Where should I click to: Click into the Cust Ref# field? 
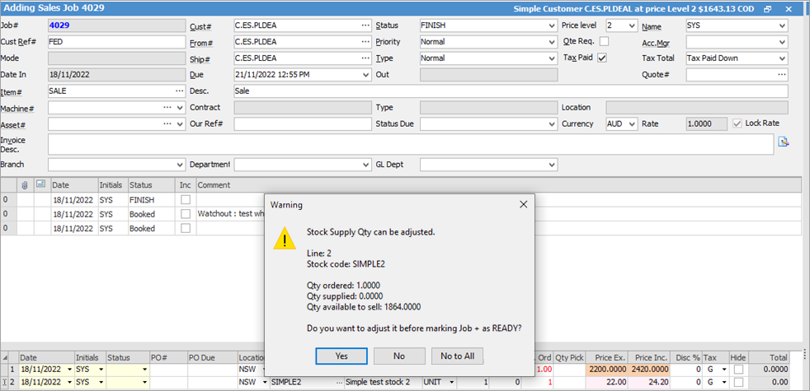tap(115, 42)
